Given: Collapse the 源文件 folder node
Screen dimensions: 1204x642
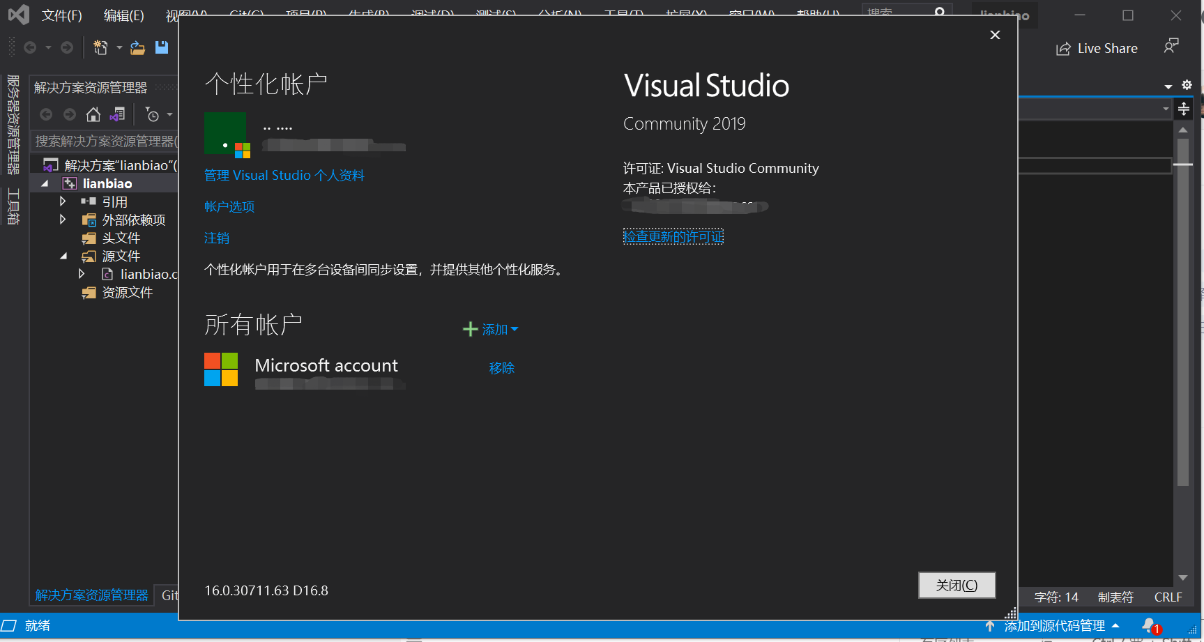Looking at the screenshot, I should tap(63, 256).
